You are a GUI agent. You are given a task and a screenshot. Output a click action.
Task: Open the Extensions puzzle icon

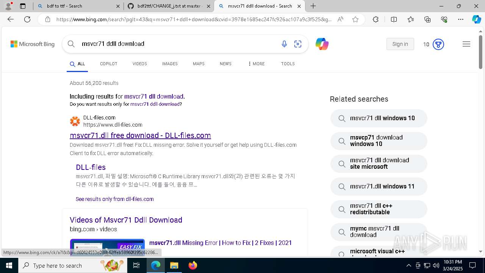(375, 19)
